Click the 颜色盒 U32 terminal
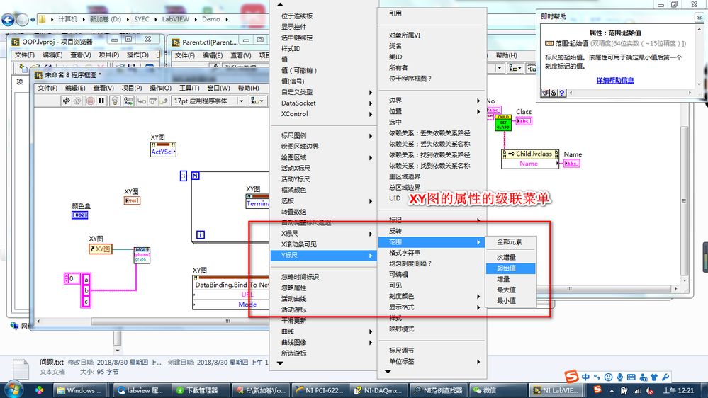Screen dimensions: 708x398 [x=80, y=215]
